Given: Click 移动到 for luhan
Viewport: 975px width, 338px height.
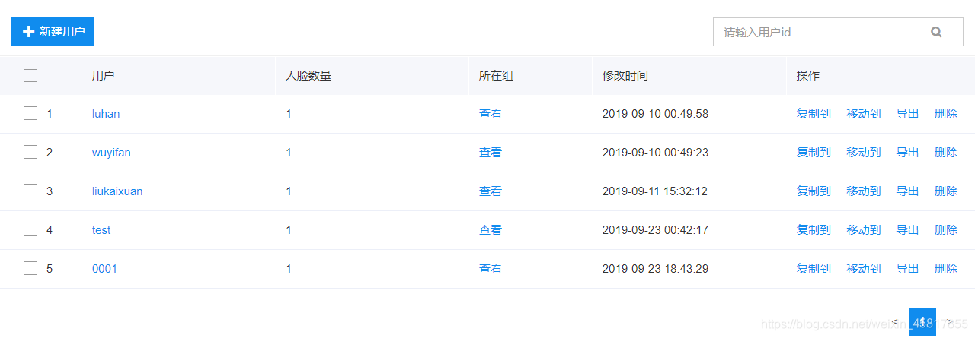Looking at the screenshot, I should tap(864, 114).
